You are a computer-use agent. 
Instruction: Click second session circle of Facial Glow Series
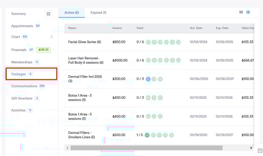tap(154, 42)
